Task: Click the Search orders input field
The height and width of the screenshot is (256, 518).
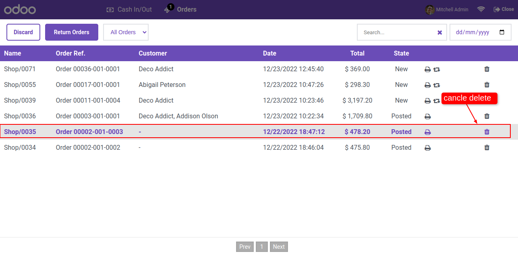Action: tap(399, 33)
